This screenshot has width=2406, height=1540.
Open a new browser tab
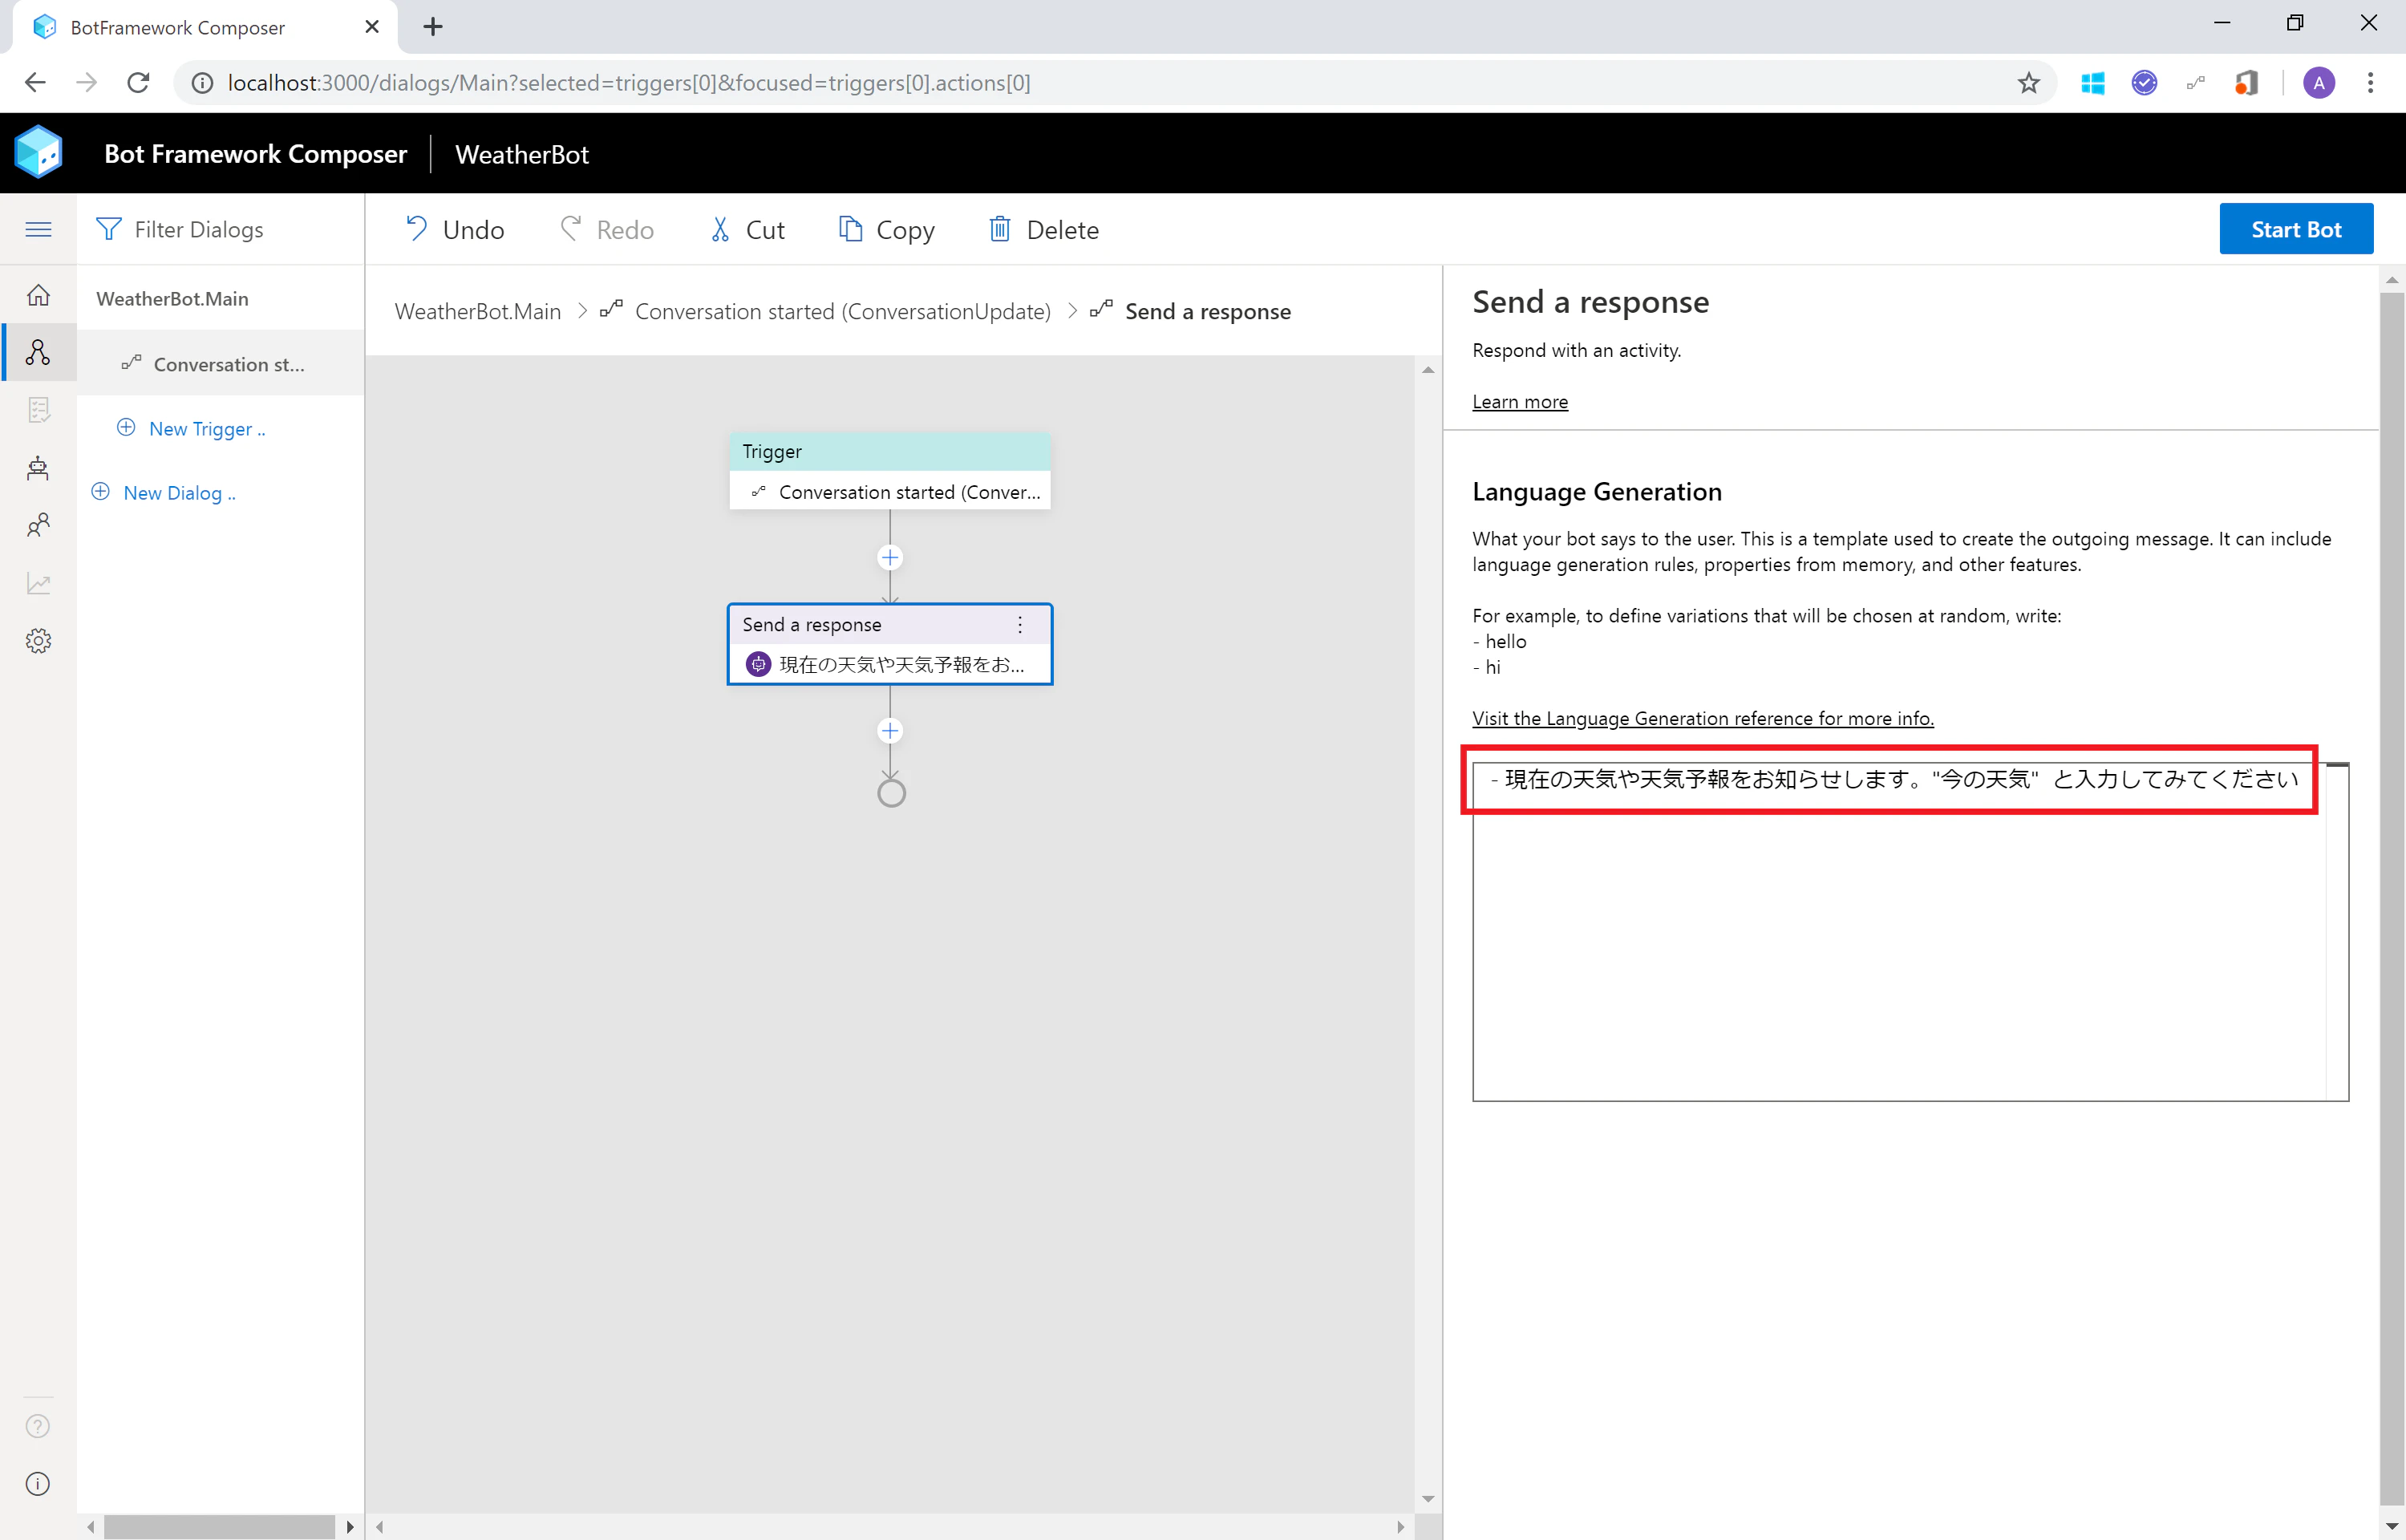433,27
